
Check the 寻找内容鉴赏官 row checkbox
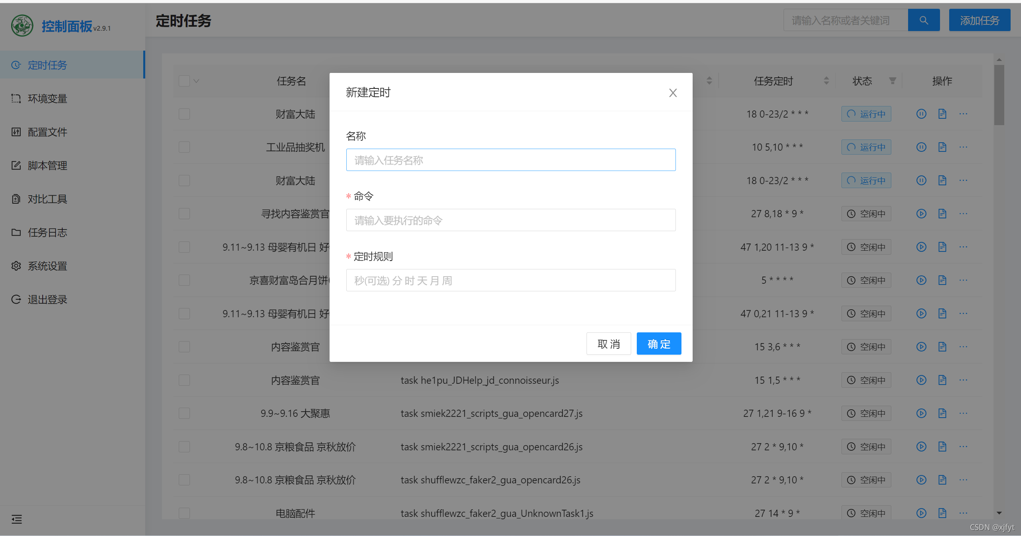pos(184,214)
